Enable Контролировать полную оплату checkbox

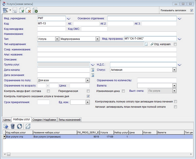tap(176, 102)
